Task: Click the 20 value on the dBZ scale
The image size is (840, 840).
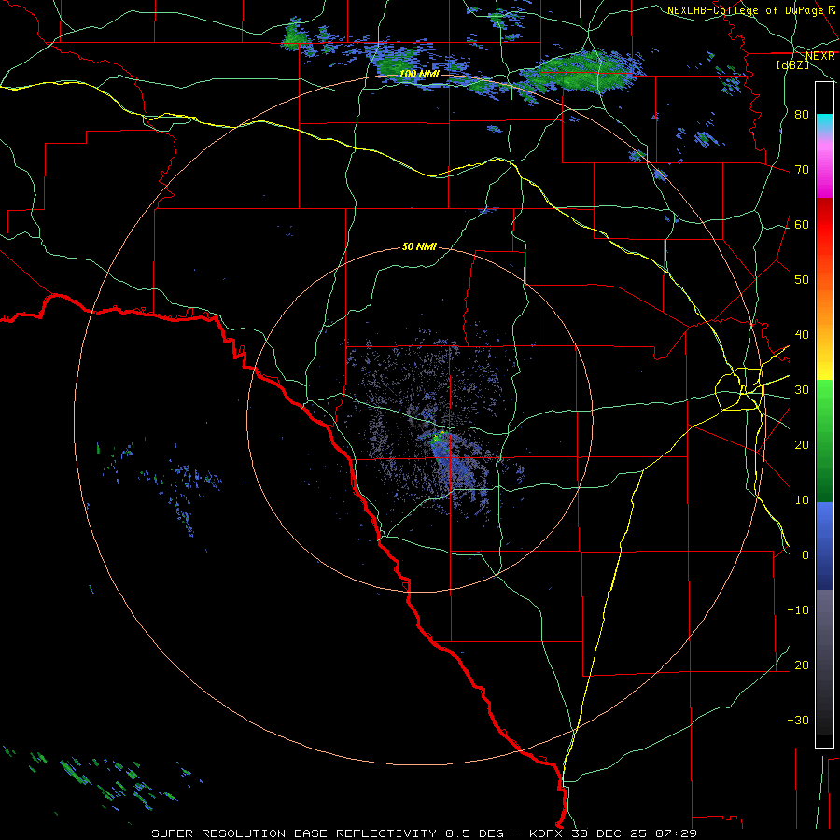Action: click(802, 444)
